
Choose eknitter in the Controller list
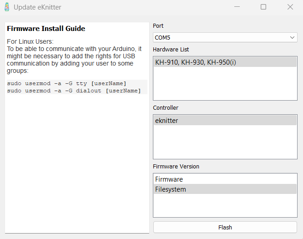tap(167, 121)
